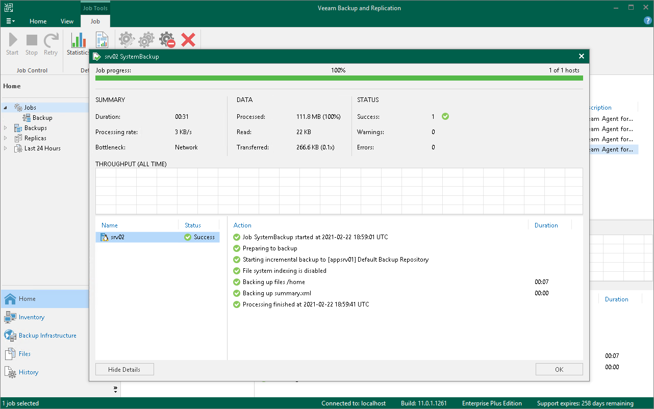Switch to the Home ribbon tab

click(38, 21)
